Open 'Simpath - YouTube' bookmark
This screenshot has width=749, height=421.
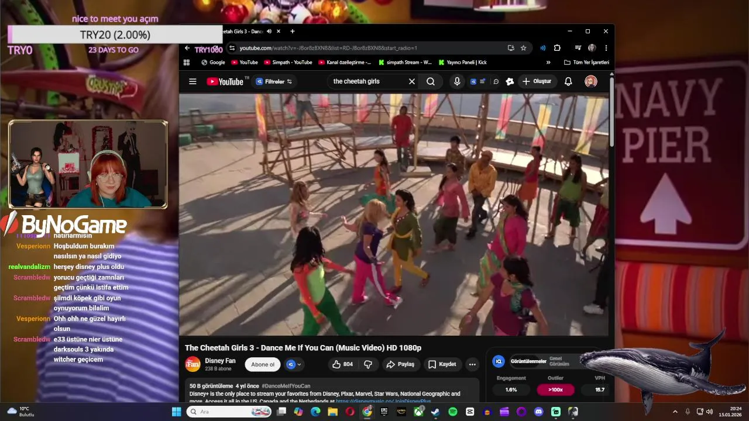pos(288,62)
